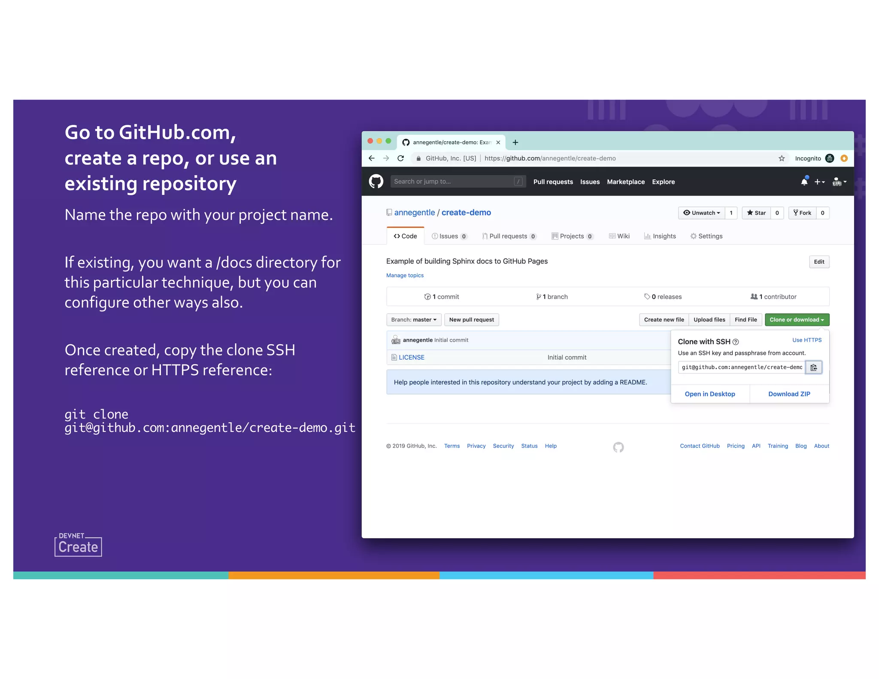
Task: Fork the repository
Action: pyautogui.click(x=802, y=213)
